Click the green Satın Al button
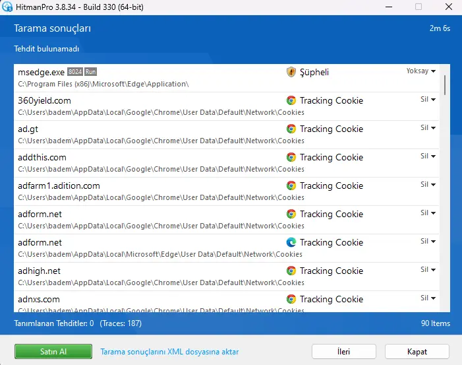Viewport: 462px width, 365px height. 53,351
